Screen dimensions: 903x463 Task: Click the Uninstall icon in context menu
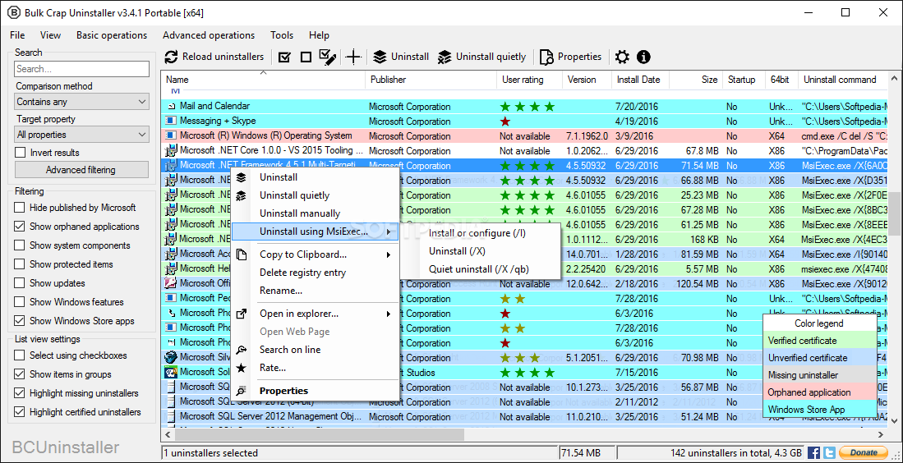[242, 177]
